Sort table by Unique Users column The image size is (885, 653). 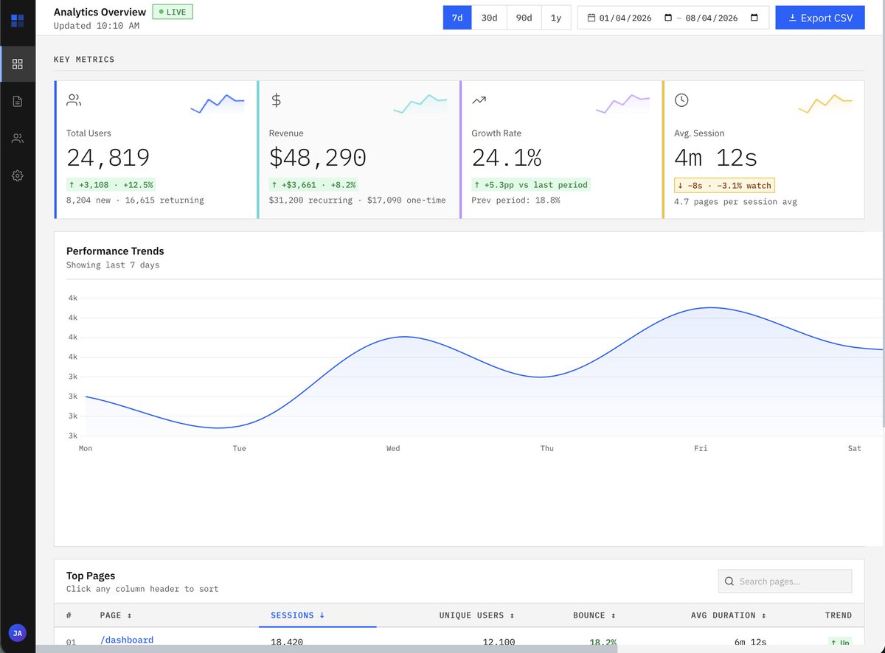tap(476, 615)
